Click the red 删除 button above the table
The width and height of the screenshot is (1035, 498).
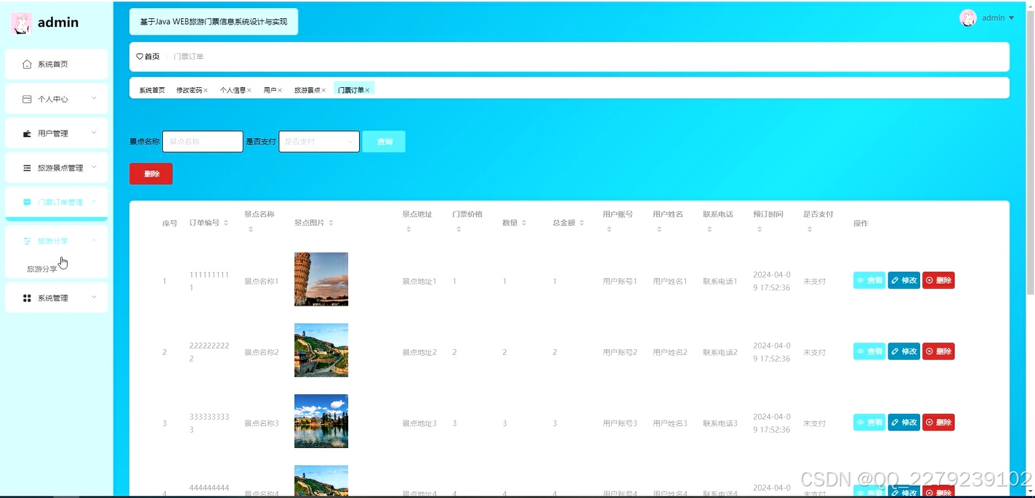click(x=150, y=174)
